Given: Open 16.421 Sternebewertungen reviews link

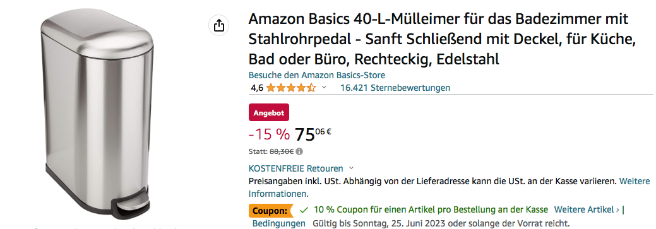Looking at the screenshot, I should click(x=395, y=88).
